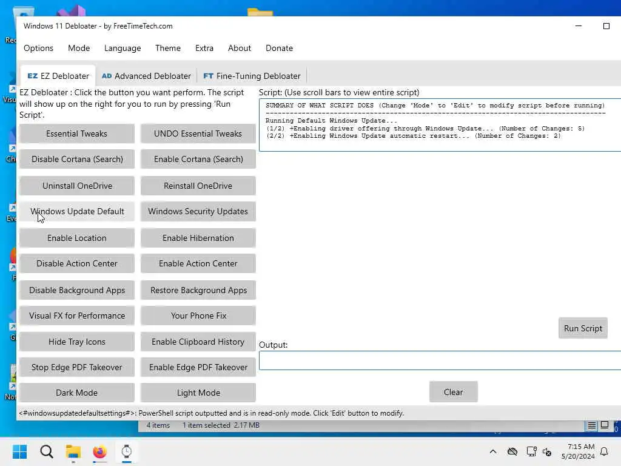
Task: Open the Language menu
Action: (123, 48)
